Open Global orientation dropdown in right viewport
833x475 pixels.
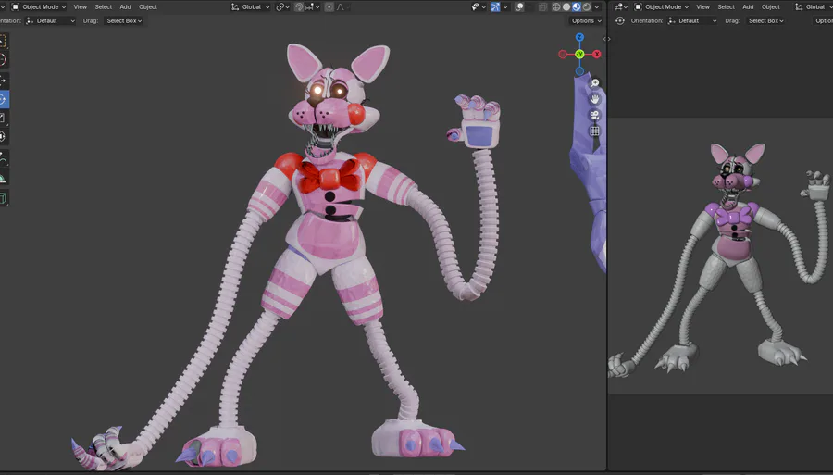813,6
